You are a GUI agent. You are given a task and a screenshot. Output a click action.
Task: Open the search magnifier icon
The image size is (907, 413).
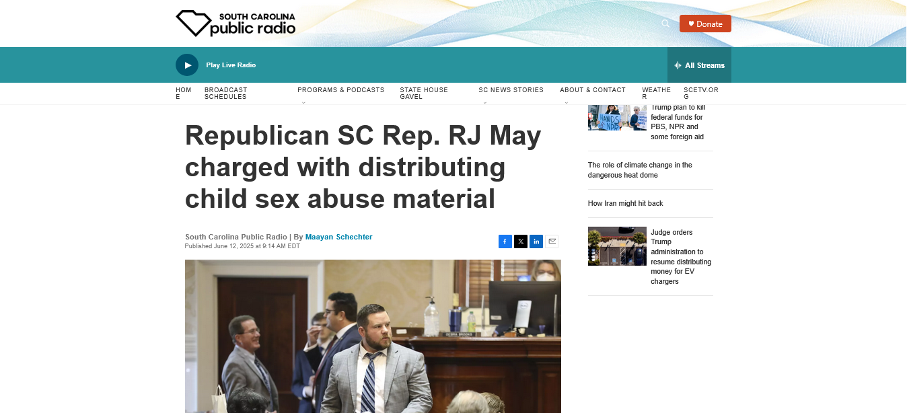[x=665, y=24]
